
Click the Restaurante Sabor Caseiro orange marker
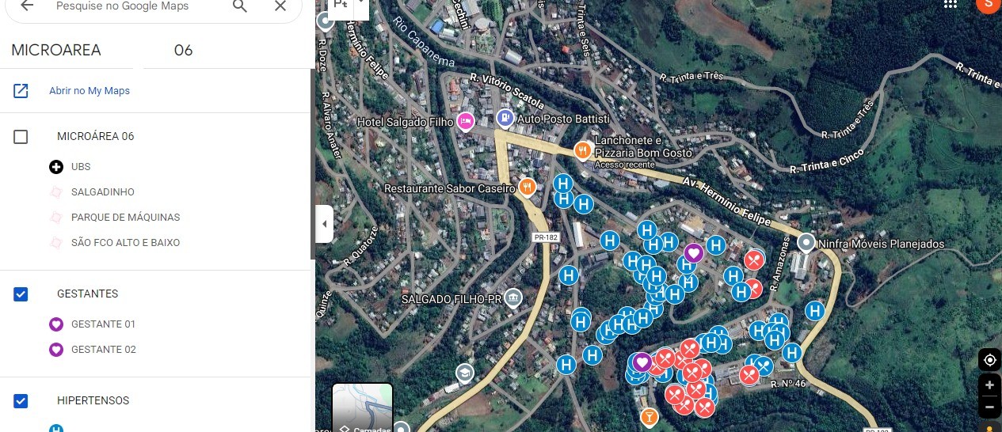tap(527, 187)
